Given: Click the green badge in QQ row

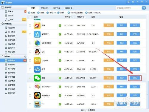Looking at the screenshot, I should [x=60, y=52].
